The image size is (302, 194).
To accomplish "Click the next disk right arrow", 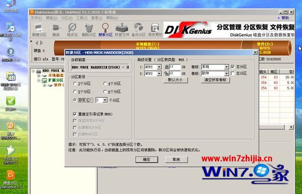I will (x=41, y=43).
